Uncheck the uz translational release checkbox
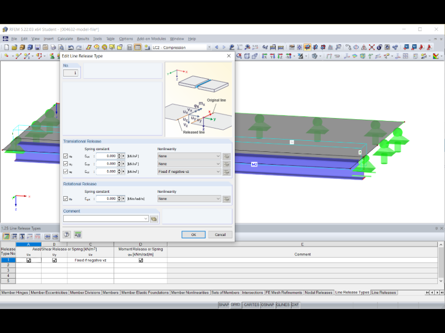This screenshot has height=333, width=445. (66, 171)
